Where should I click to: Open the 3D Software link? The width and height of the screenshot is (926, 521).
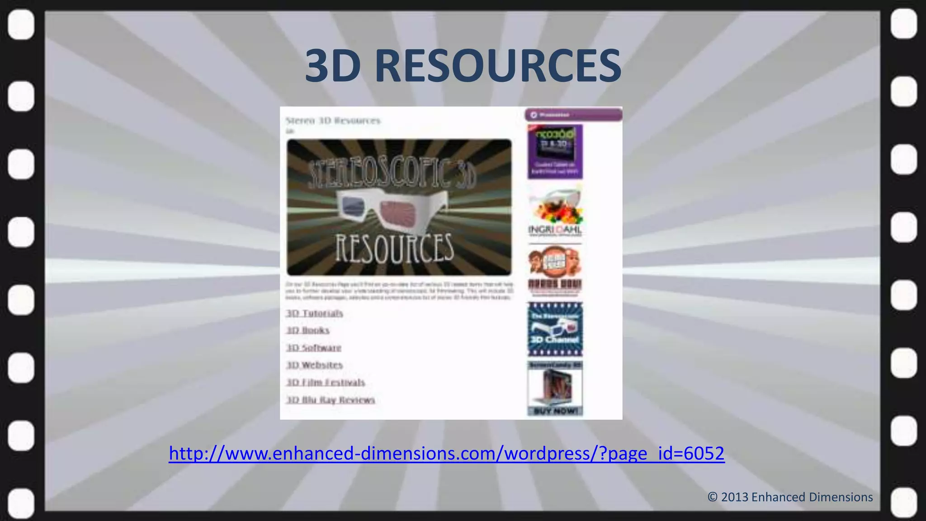pyautogui.click(x=314, y=347)
